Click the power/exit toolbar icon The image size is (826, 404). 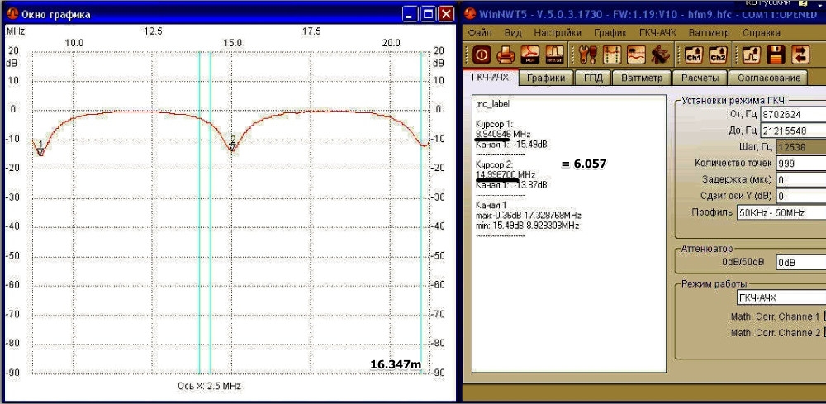[481, 55]
